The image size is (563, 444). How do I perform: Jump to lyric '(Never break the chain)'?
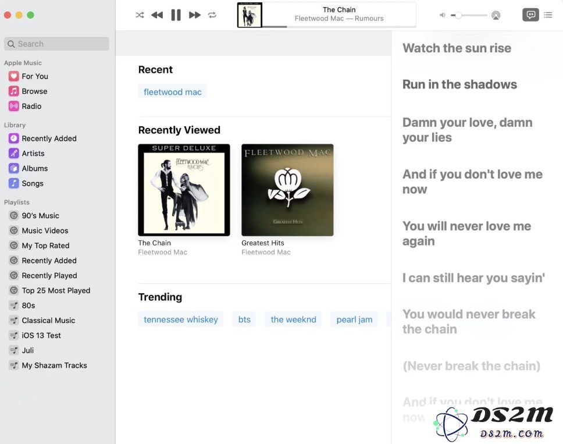[472, 365]
